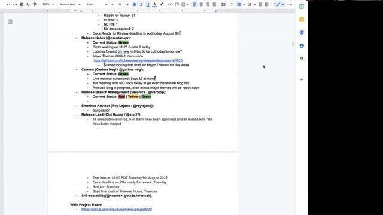
Task: Open the highlight color pen
Action: click(162, 4)
